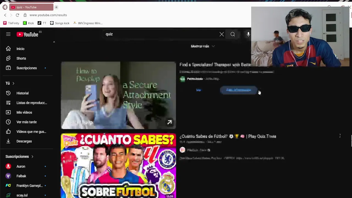Open the YouTube hamburger guide menu
This screenshot has height=198, width=352.
(x=8, y=34)
